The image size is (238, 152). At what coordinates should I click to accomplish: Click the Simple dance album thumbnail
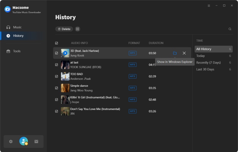click(65, 88)
